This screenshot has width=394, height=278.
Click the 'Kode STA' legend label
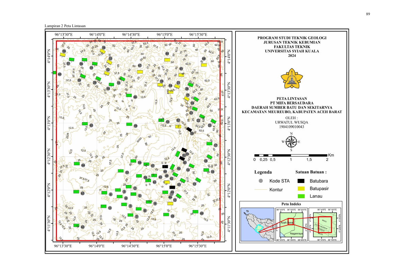tap(279, 181)
